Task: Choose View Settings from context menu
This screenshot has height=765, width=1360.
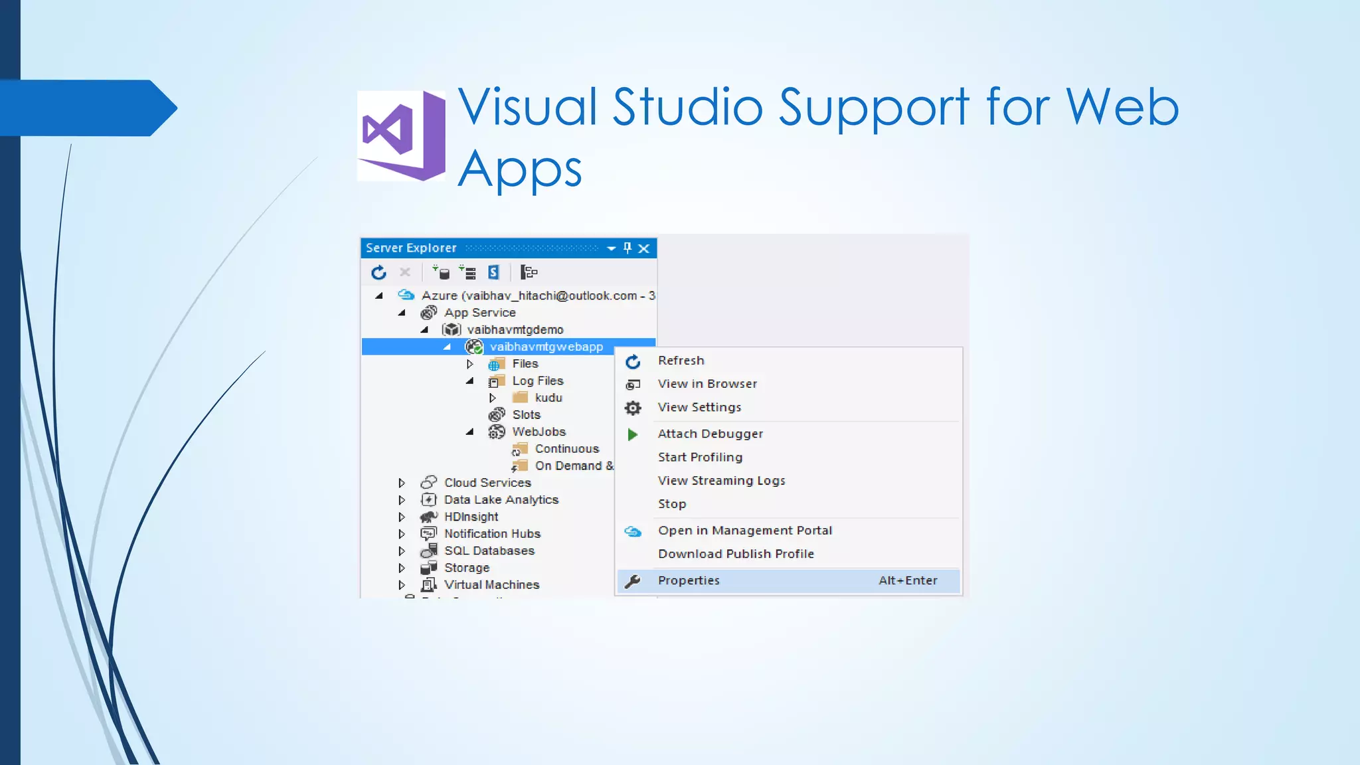Action: click(x=788, y=407)
